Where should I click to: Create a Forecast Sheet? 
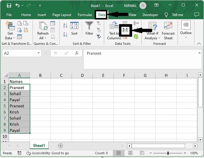coord(168,31)
